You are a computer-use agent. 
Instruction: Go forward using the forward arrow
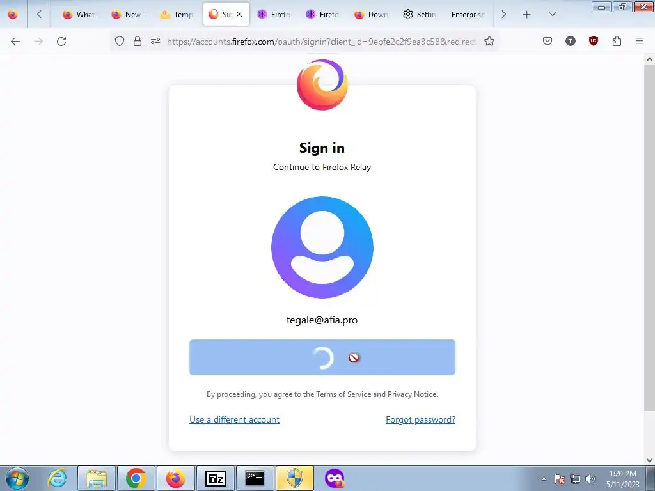click(38, 42)
